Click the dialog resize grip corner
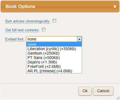120x100 pixels. tap(118, 98)
